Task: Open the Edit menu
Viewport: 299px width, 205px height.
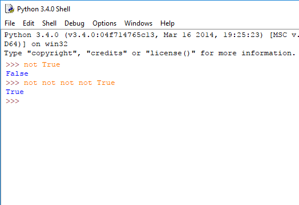Action: click(29, 23)
